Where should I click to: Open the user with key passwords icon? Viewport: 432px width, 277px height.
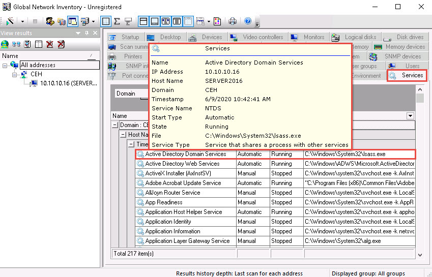50,21
